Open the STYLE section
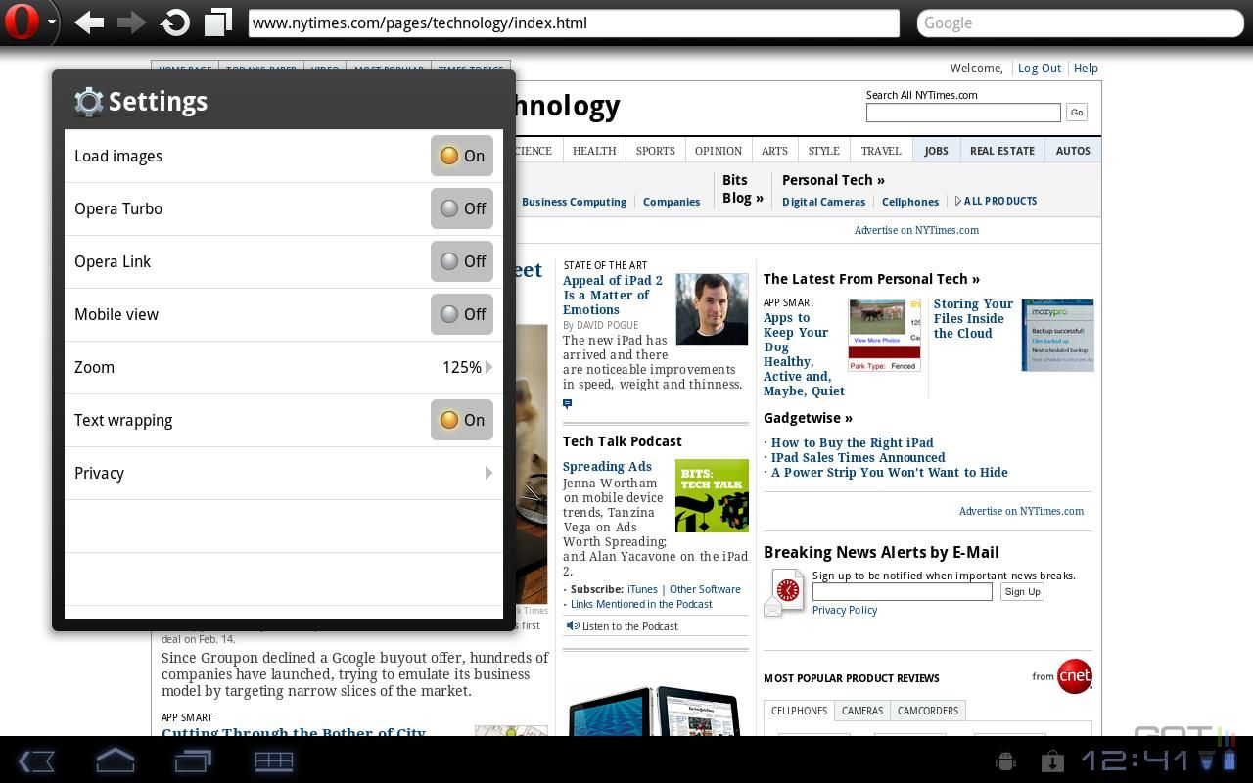Screen dimensions: 1253x783 coord(824,151)
